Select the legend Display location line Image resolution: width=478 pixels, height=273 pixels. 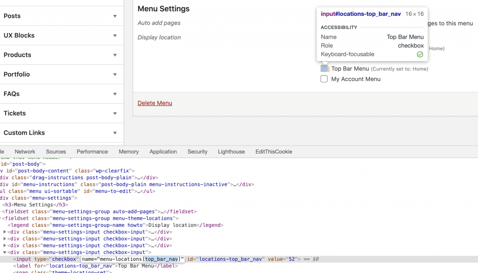pyautogui.click(x=116, y=225)
